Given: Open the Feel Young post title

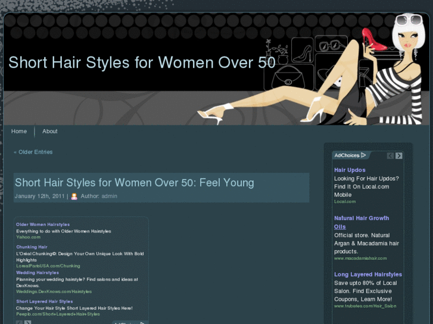Looking at the screenshot, I should [x=134, y=183].
